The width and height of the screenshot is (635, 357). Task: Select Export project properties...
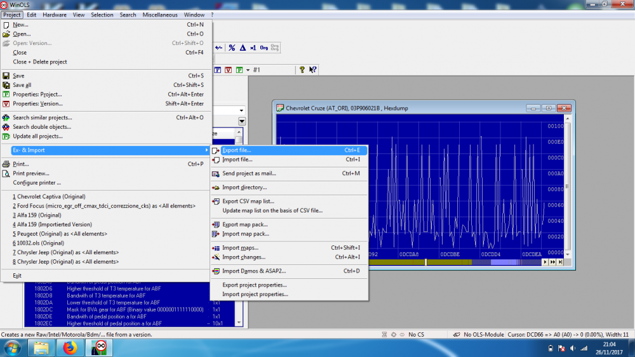click(x=289, y=285)
